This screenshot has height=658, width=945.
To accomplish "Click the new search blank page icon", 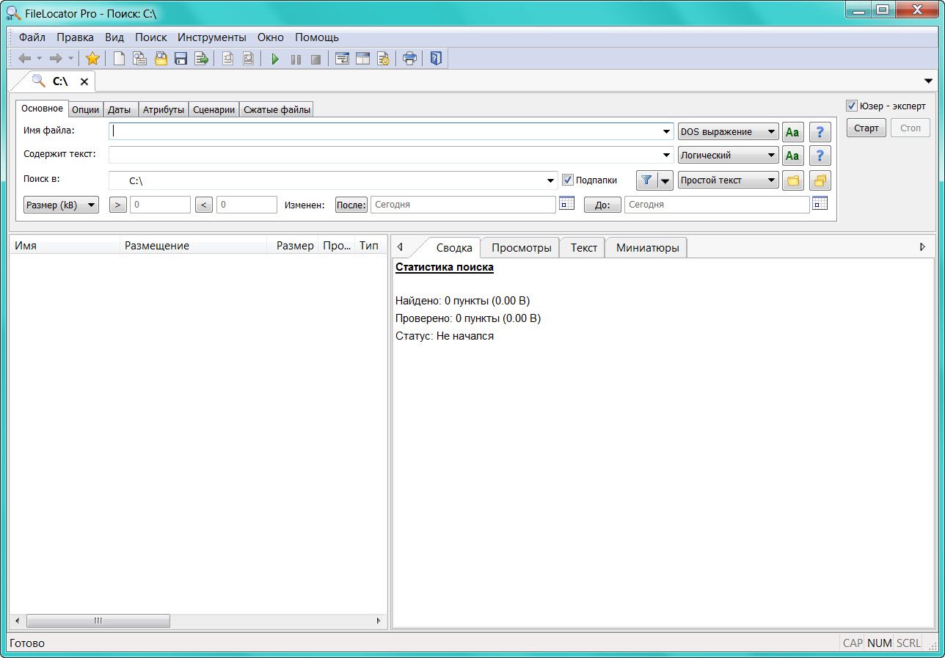I will pos(119,59).
